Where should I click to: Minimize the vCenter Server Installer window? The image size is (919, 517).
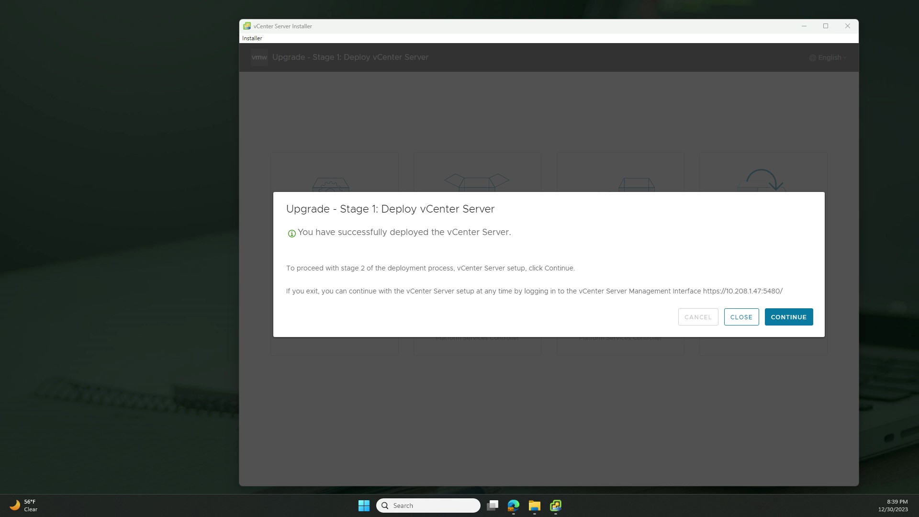[804, 26]
